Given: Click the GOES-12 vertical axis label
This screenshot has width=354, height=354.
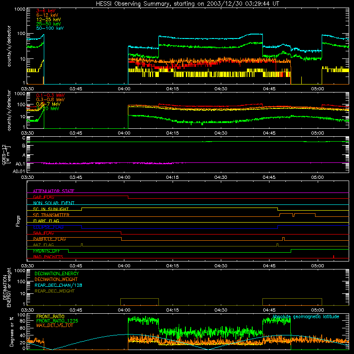Looking at the screenshot, I should pyautogui.click(x=5, y=154).
